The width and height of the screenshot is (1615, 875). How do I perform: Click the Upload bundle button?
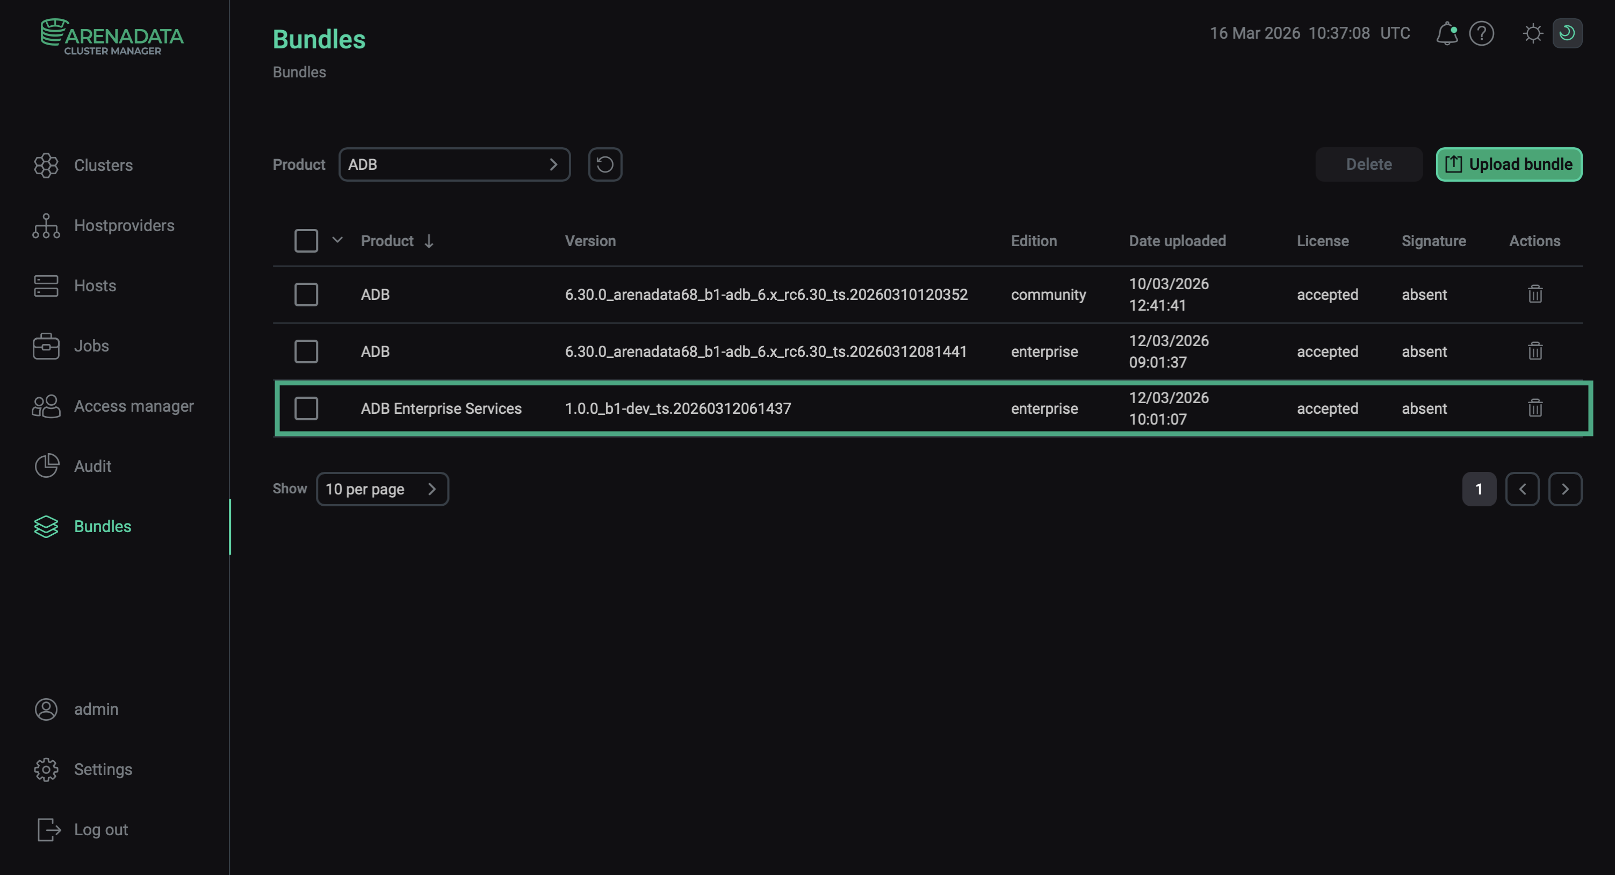[x=1509, y=164]
